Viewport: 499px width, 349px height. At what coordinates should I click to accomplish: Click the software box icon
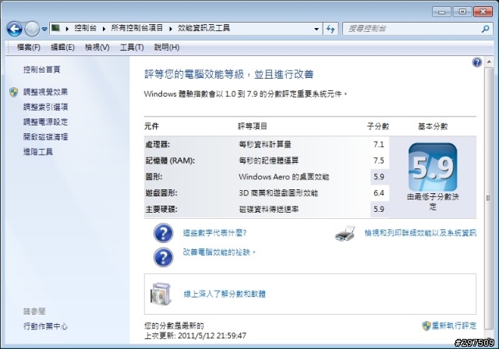pyautogui.click(x=161, y=294)
